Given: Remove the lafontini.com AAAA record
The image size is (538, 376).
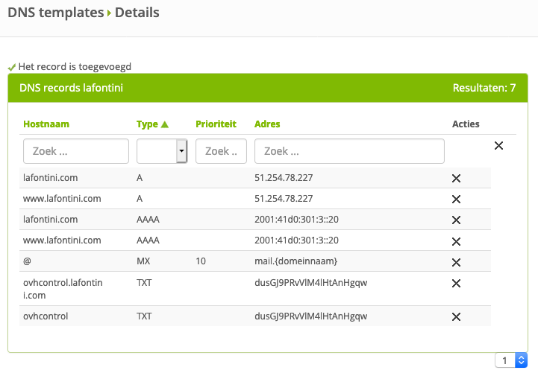Looking at the screenshot, I should (x=456, y=220).
